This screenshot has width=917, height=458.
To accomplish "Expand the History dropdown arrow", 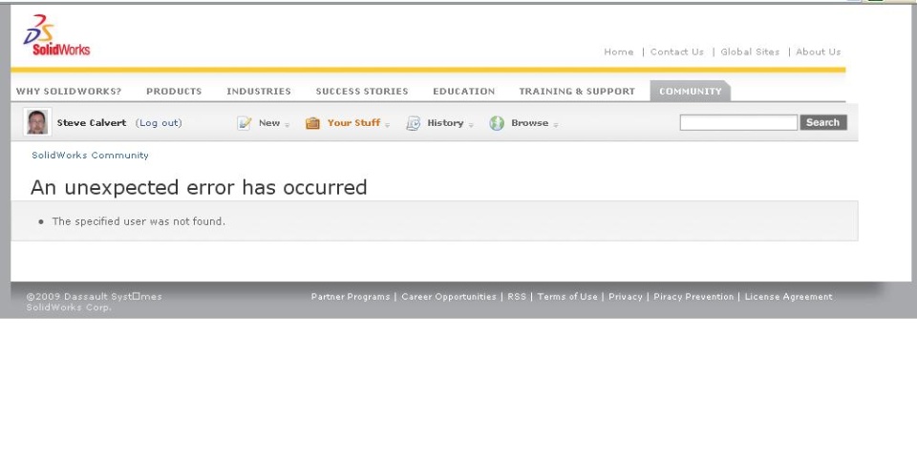I will click(x=471, y=124).
